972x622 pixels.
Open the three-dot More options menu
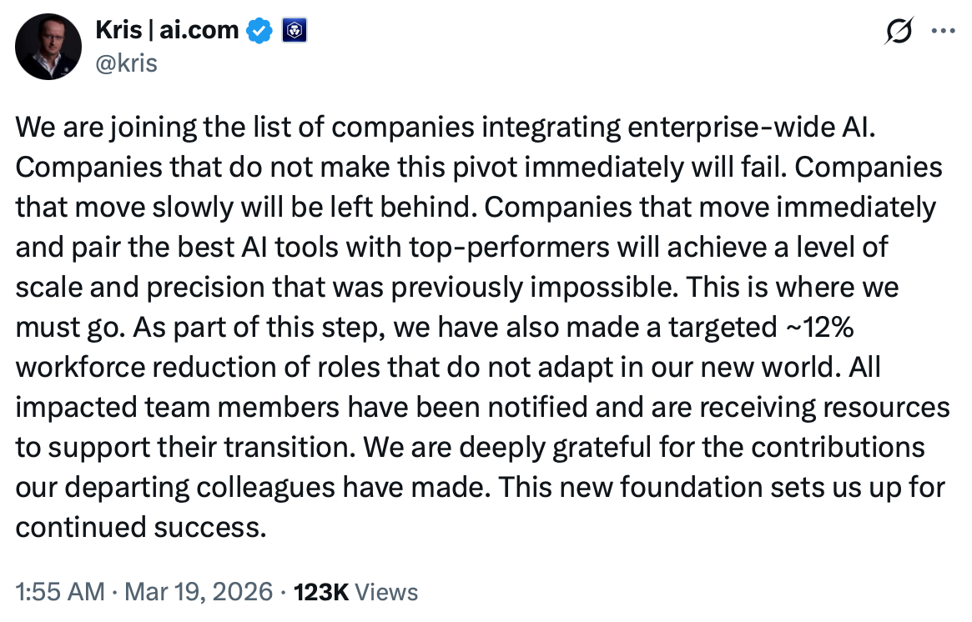[x=943, y=32]
